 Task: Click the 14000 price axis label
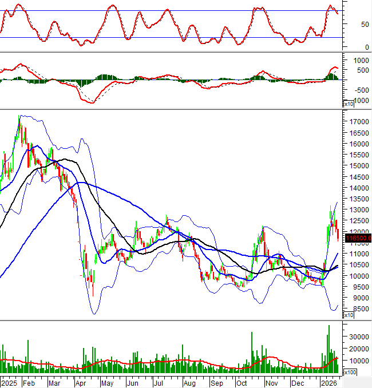pos(358,188)
